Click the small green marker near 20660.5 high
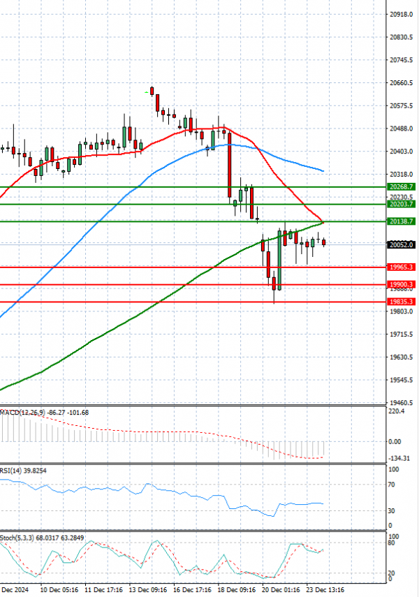Screen dimensions: 419x597 (x=147, y=92)
